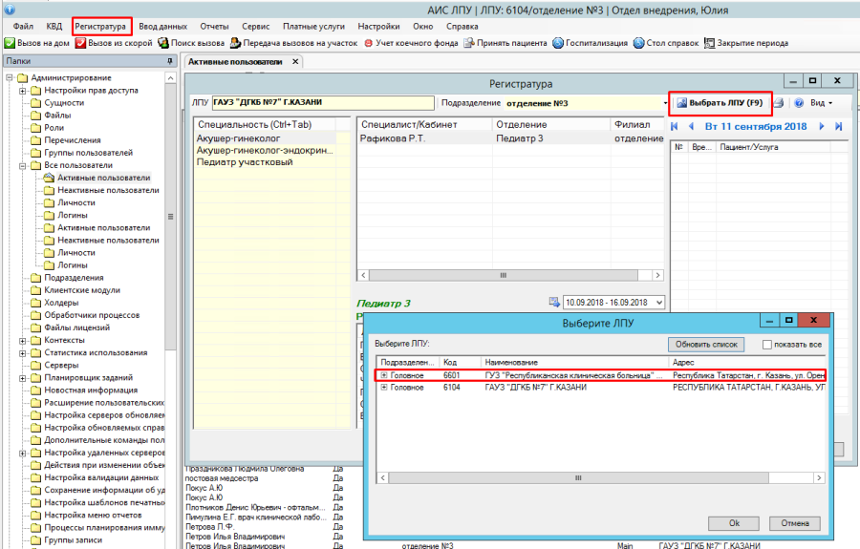Image resolution: width=860 pixels, height=549 pixels.
Task: Click the application info icon in the title bar
Action: (10, 9)
